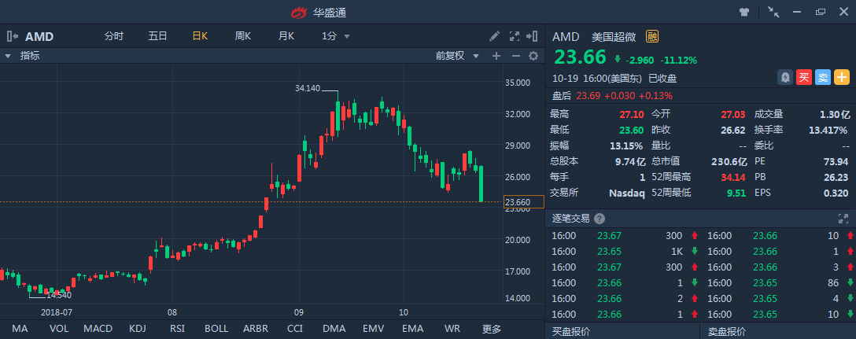Image resolution: width=856 pixels, height=339 pixels.
Task: Zoom out chart with minus icon
Action: coord(515,56)
